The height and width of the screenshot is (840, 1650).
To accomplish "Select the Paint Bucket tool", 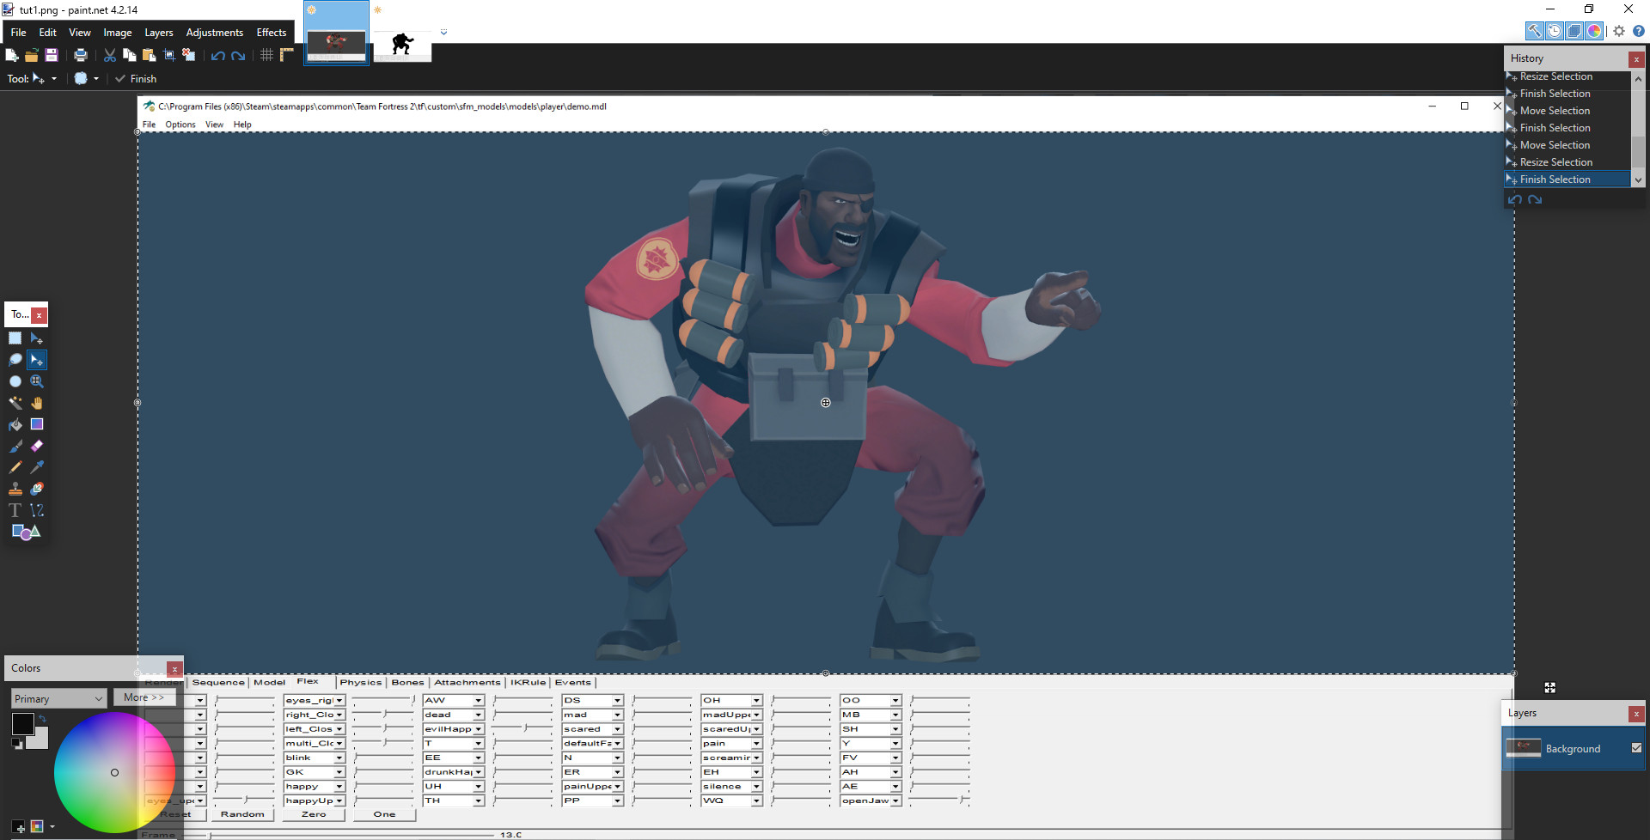I will (15, 424).
